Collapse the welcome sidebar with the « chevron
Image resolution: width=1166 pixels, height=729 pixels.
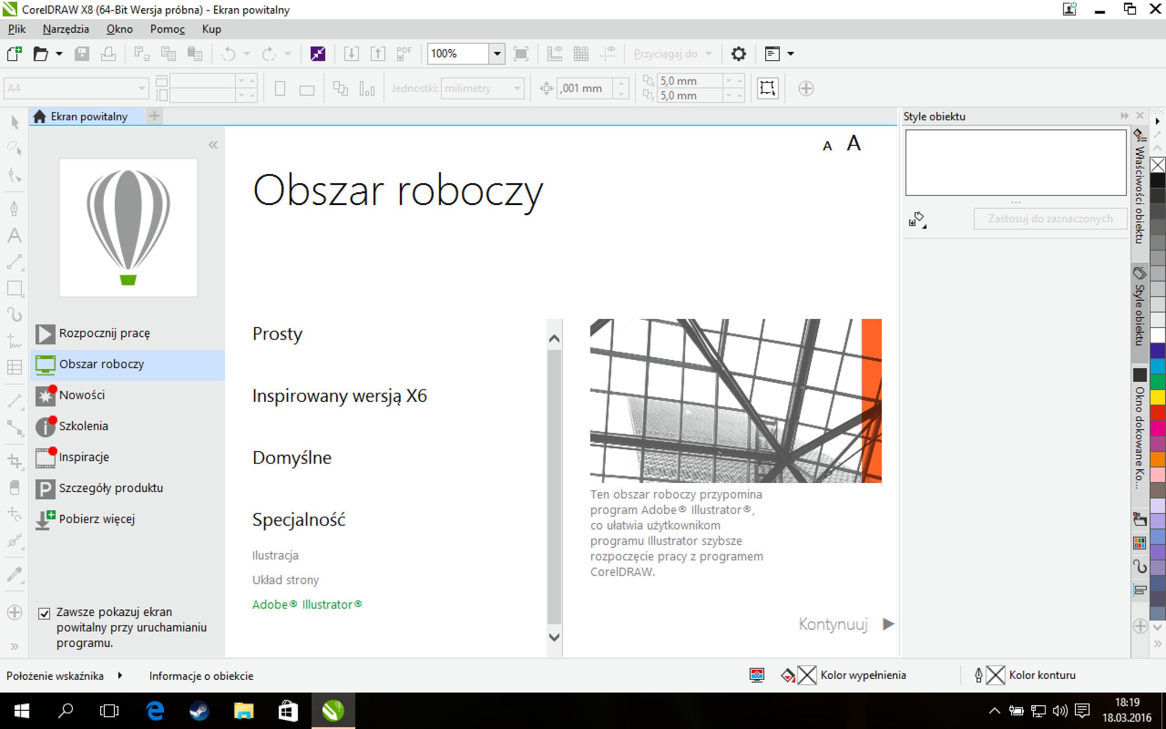click(214, 145)
